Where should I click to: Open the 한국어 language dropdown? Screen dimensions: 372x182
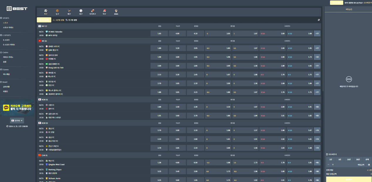17,120
